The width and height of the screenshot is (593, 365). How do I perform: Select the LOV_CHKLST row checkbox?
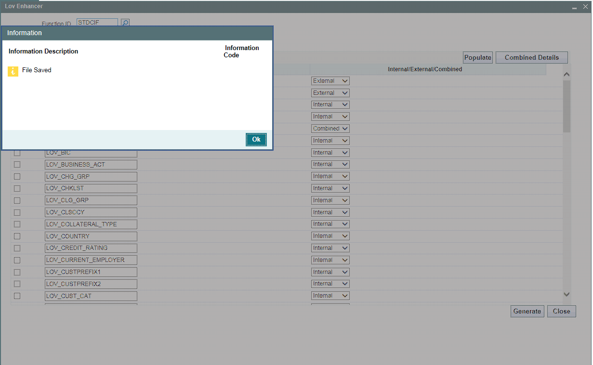click(x=17, y=188)
